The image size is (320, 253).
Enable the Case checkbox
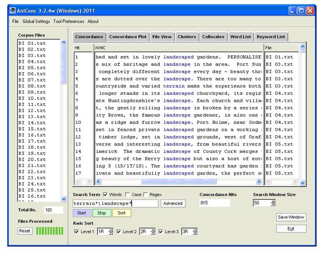[x=128, y=194]
